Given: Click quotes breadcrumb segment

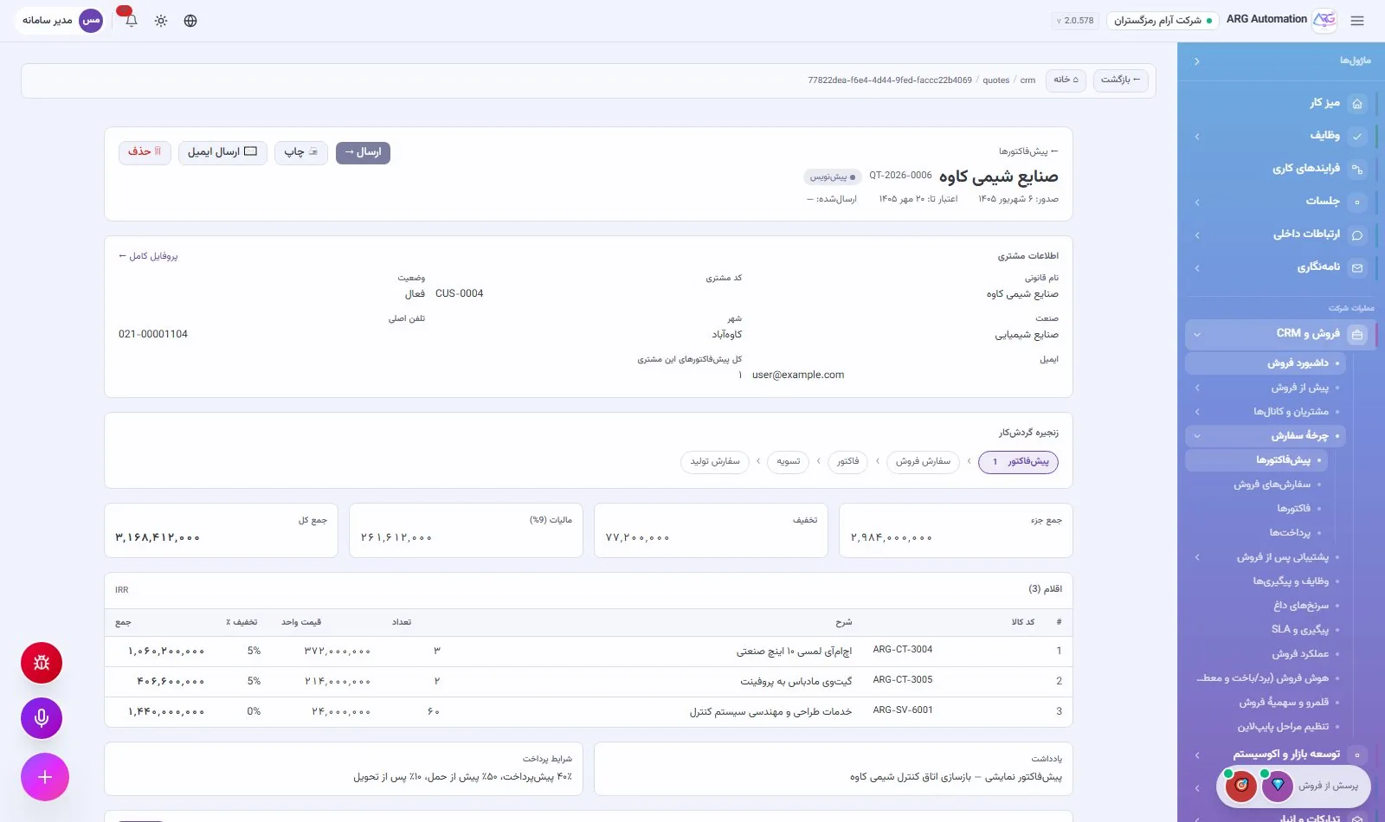Looking at the screenshot, I should 995,80.
